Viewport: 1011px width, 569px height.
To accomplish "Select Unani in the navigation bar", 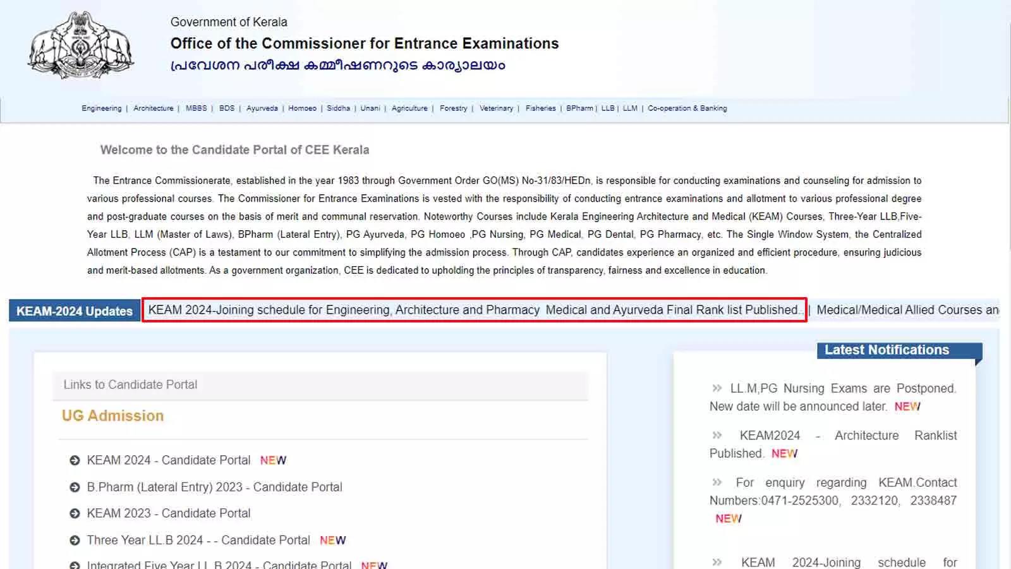I will pyautogui.click(x=370, y=109).
